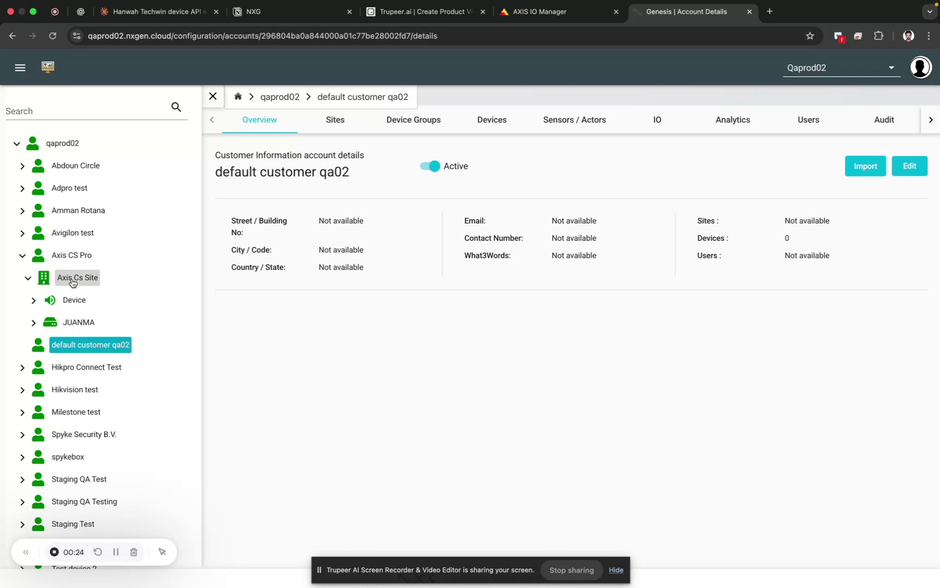
Task: Click the search magnifier icon in the sidebar
Action: 176,107
